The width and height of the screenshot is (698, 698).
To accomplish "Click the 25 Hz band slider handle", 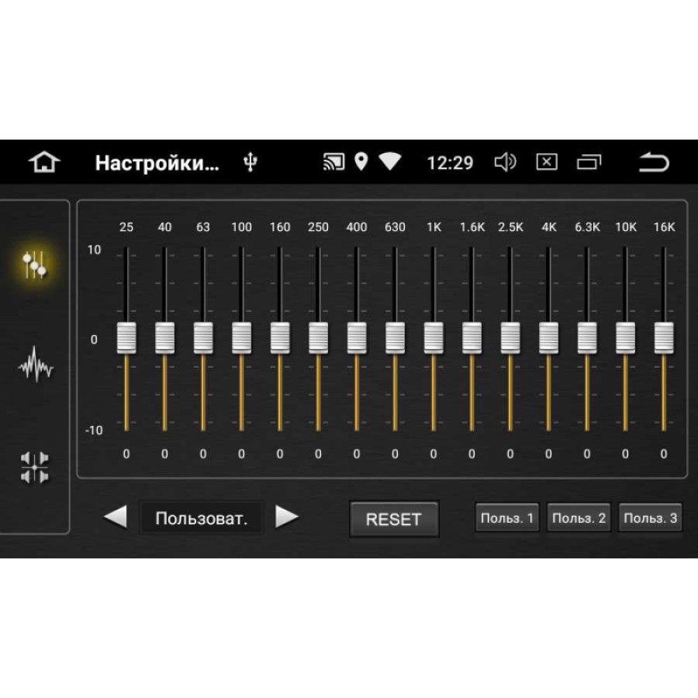I will tap(126, 339).
